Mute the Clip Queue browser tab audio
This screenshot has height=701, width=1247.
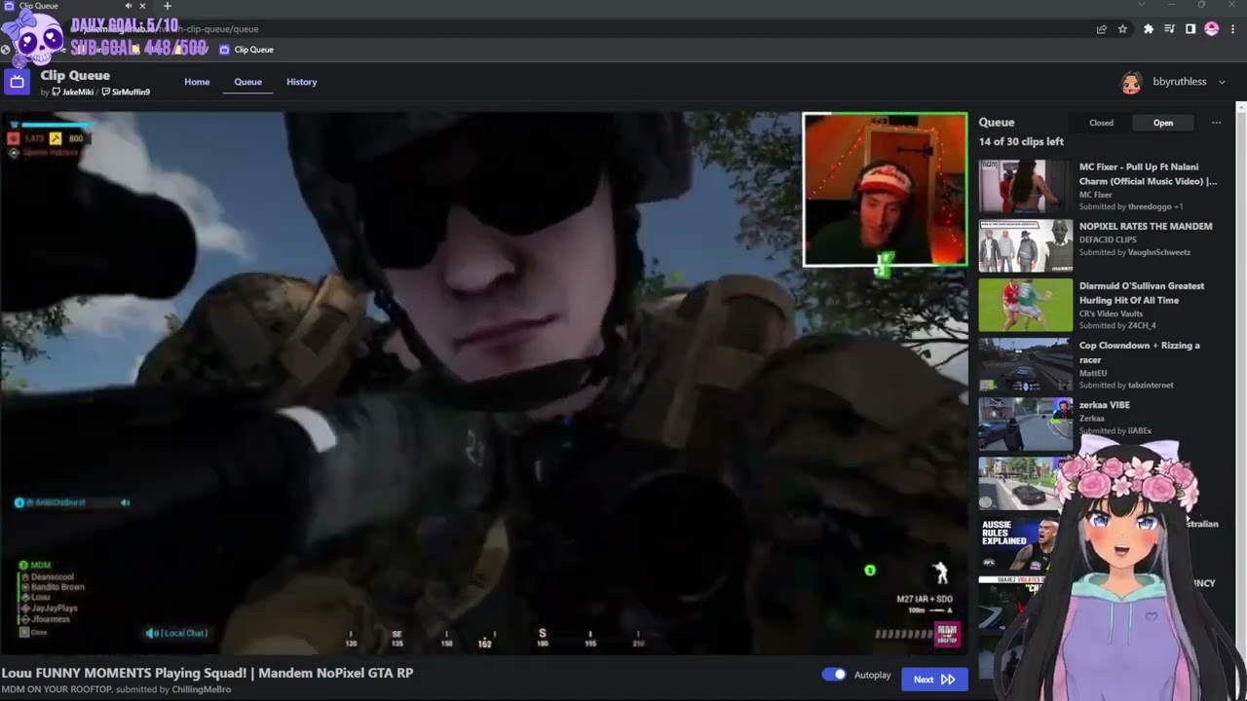coord(128,6)
